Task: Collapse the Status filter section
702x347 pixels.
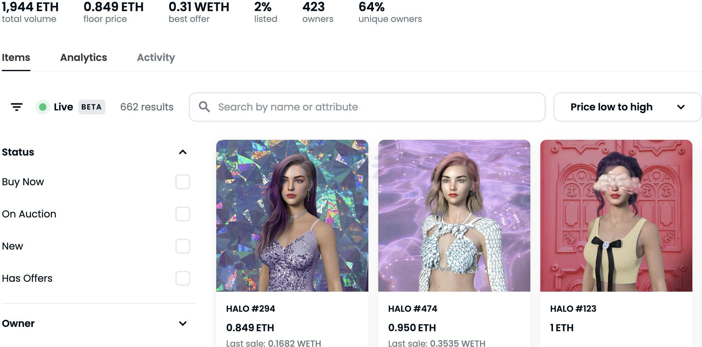Action: tap(182, 152)
